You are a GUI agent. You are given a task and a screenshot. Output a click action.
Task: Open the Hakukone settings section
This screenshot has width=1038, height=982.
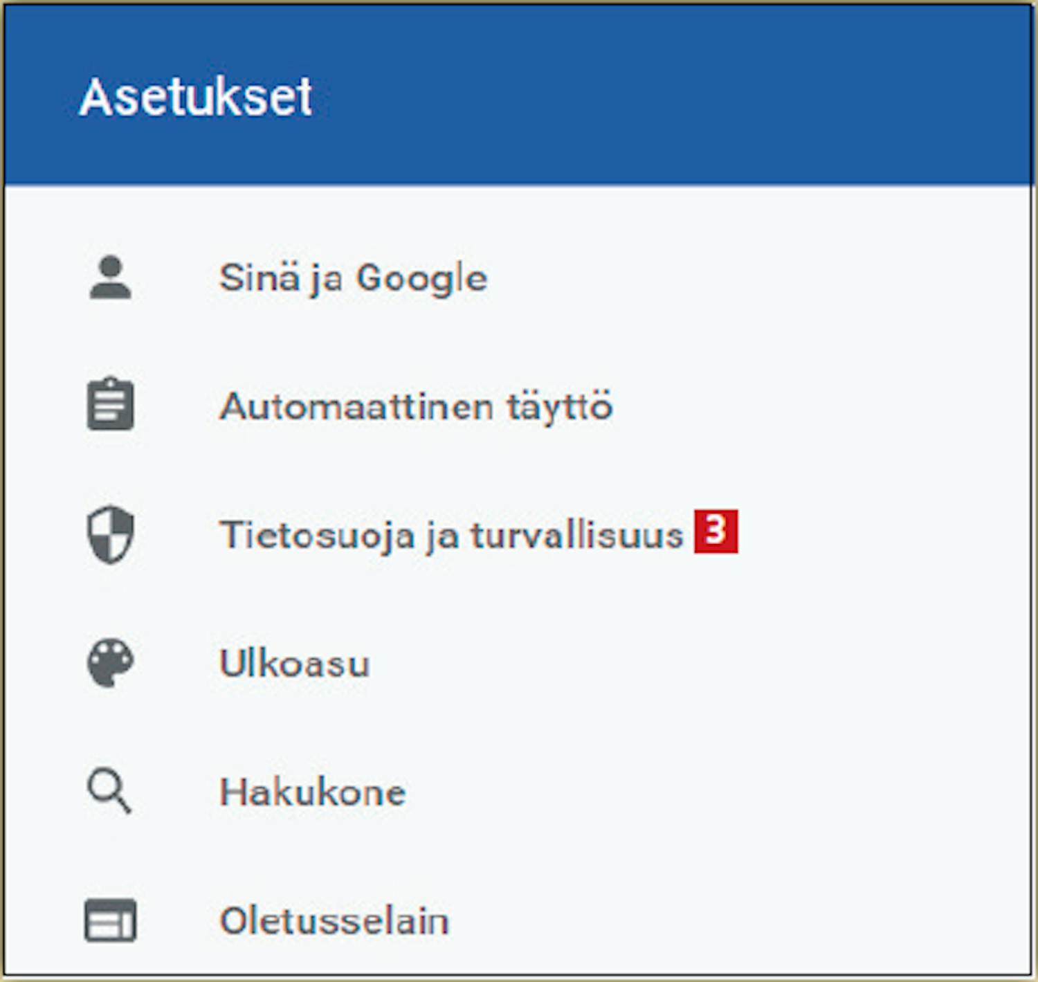(x=312, y=792)
